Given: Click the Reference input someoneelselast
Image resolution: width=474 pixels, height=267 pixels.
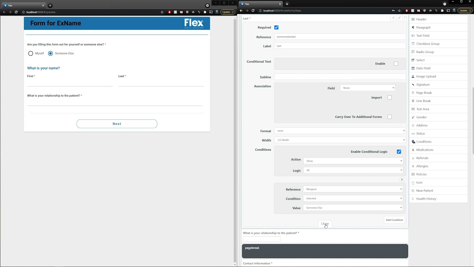Looking at the screenshot, I should [340, 37].
